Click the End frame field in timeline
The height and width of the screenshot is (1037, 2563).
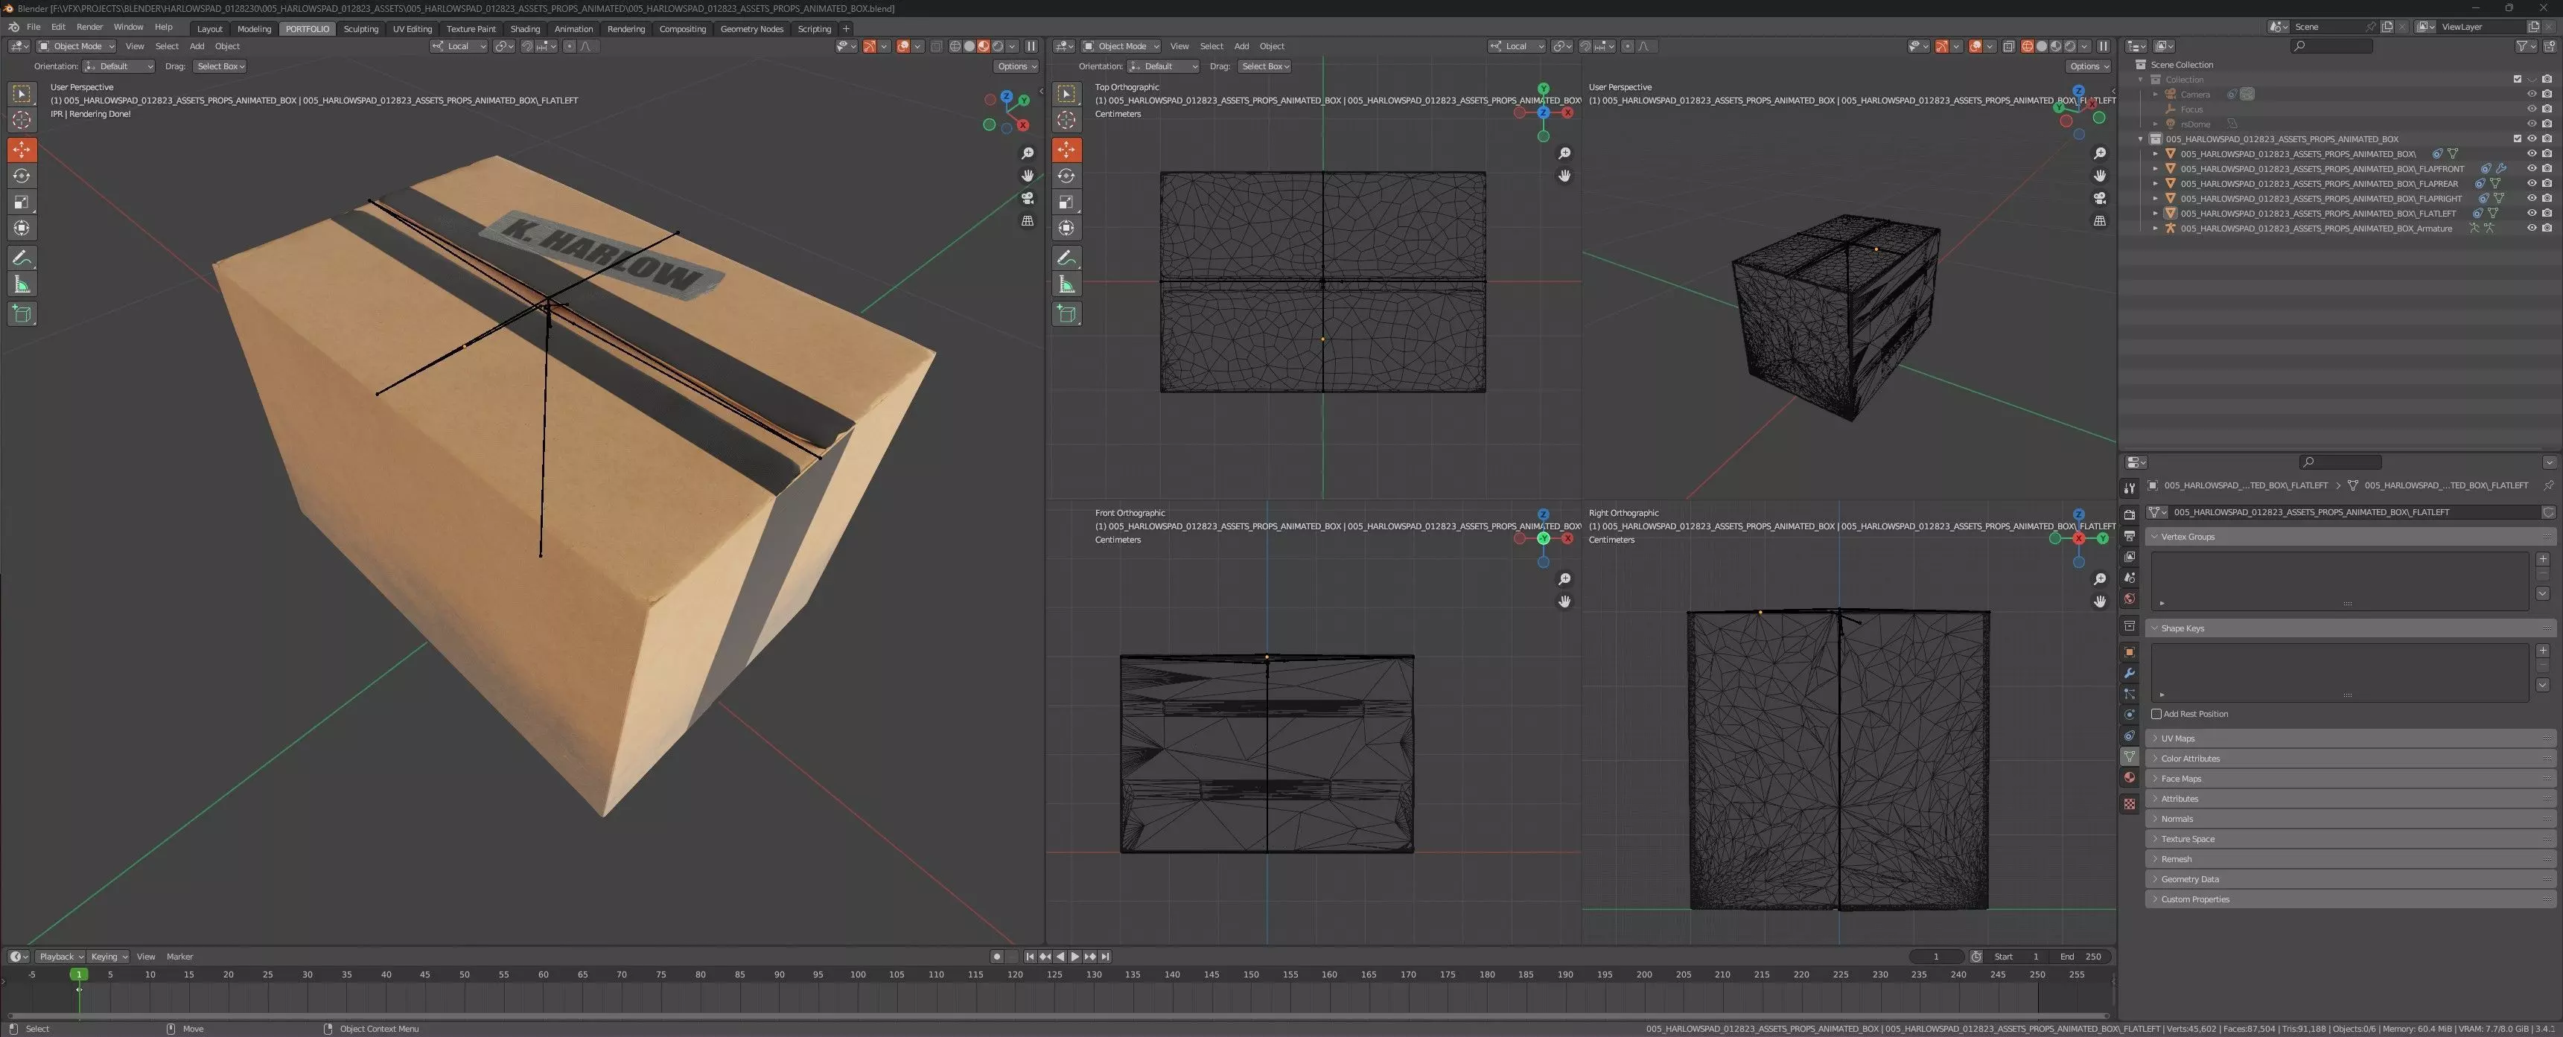pyautogui.click(x=2081, y=957)
